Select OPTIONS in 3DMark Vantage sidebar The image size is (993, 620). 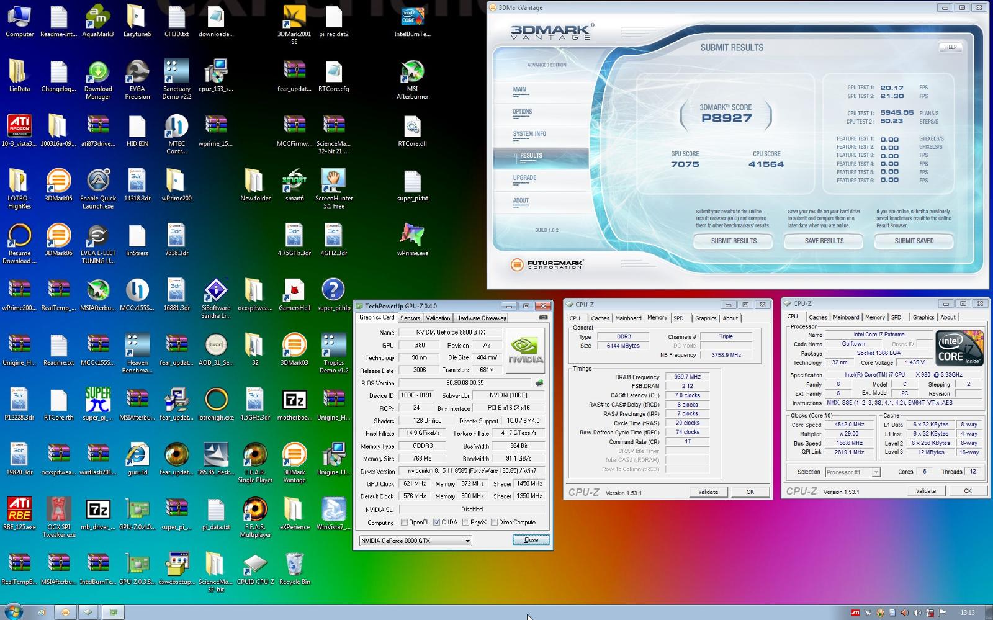pyautogui.click(x=523, y=112)
